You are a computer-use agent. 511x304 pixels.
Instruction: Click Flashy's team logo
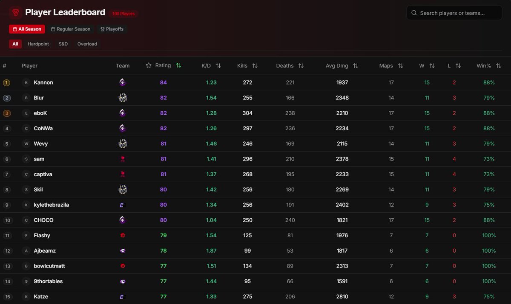[123, 235]
